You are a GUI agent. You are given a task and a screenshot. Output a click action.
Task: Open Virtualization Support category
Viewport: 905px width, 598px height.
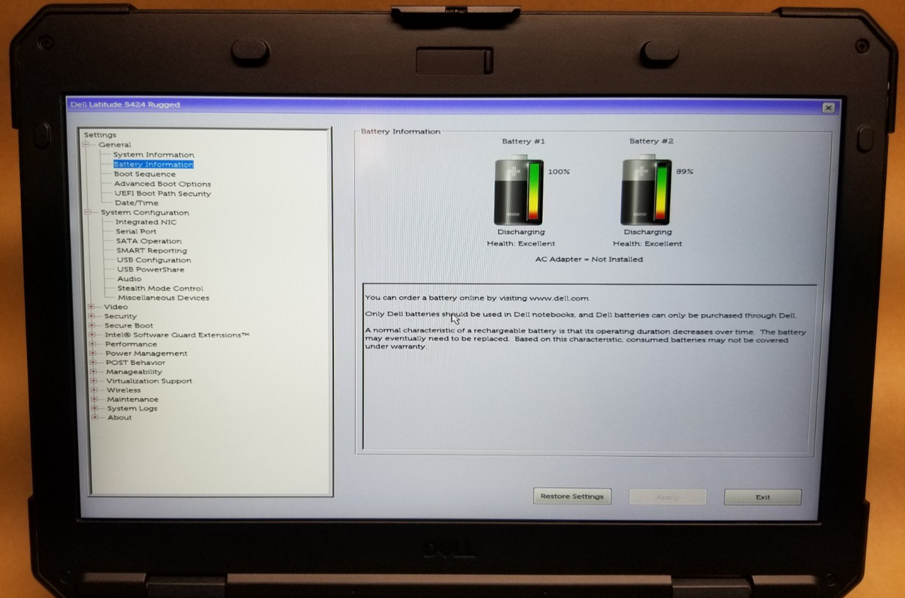pos(149,381)
